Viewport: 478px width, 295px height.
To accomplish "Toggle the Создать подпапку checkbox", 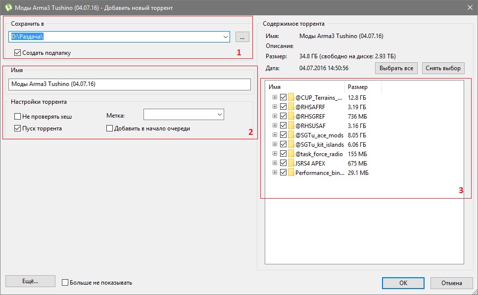I will coord(17,53).
